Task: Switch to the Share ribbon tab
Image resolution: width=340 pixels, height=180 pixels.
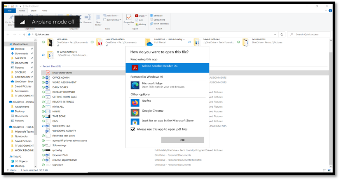Action: [33, 10]
